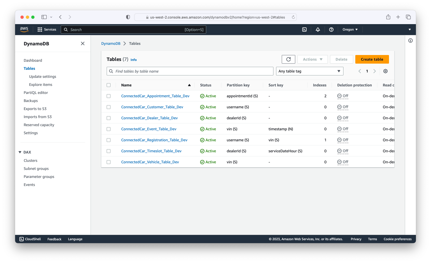Open Cookie preferences
Screen dimensions: 431x263
[x=398, y=239]
